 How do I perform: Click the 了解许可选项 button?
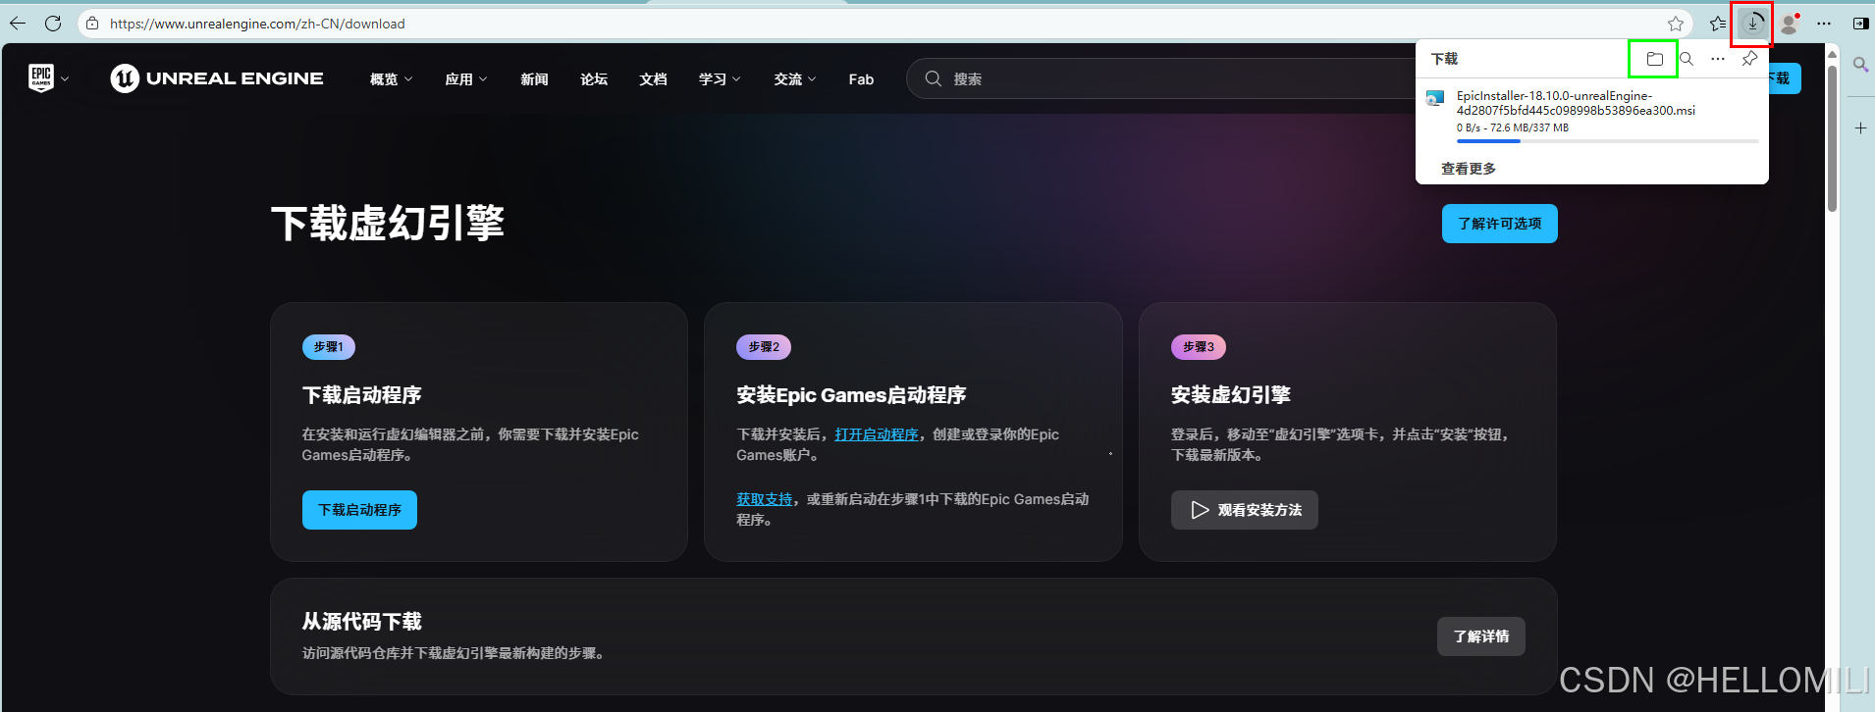pyautogui.click(x=1500, y=224)
